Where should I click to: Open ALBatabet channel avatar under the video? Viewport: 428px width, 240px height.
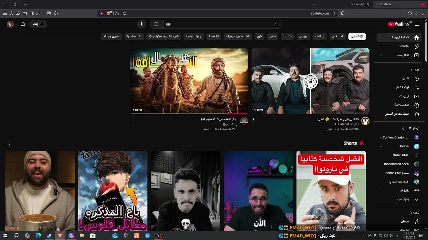coord(365,121)
